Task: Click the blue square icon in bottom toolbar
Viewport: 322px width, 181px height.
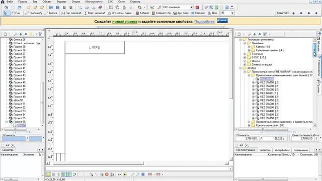Action: point(143,174)
